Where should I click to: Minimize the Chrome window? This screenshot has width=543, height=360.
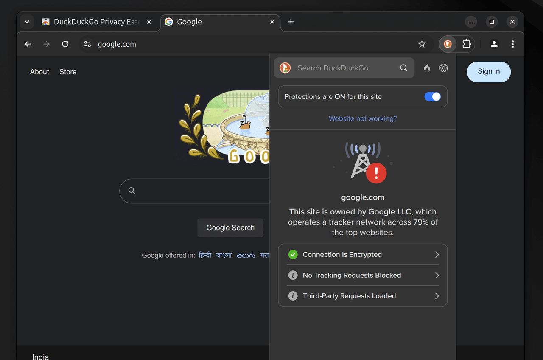tap(471, 22)
